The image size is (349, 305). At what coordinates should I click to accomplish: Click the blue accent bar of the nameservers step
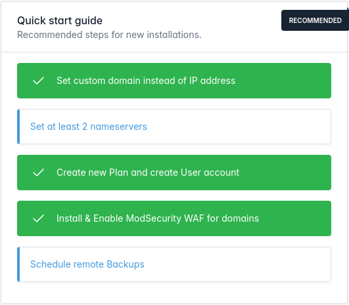(18, 127)
